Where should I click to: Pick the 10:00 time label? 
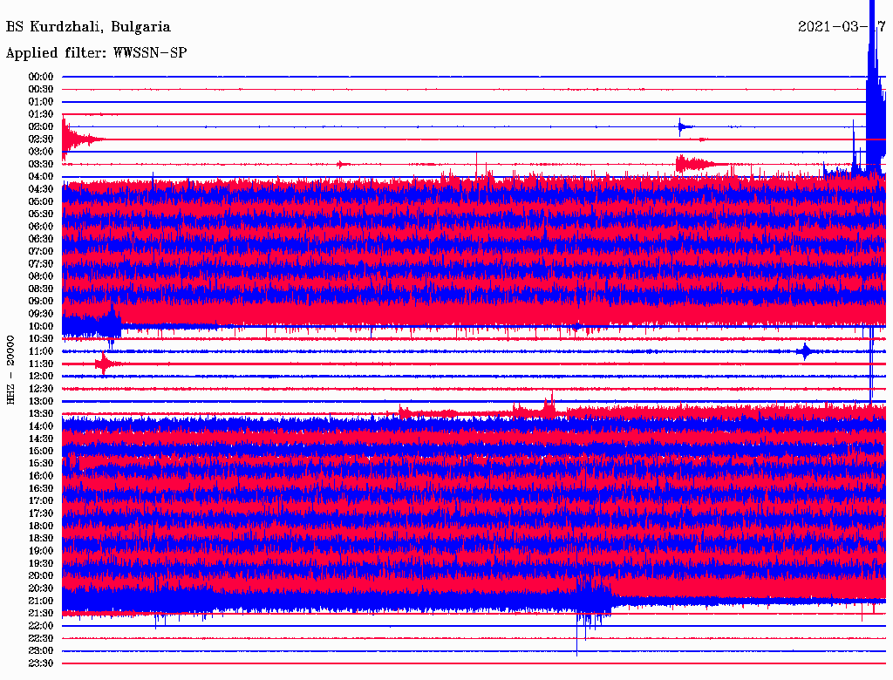pyautogui.click(x=41, y=326)
